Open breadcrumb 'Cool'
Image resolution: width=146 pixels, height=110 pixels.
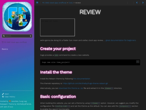[71, 3]
